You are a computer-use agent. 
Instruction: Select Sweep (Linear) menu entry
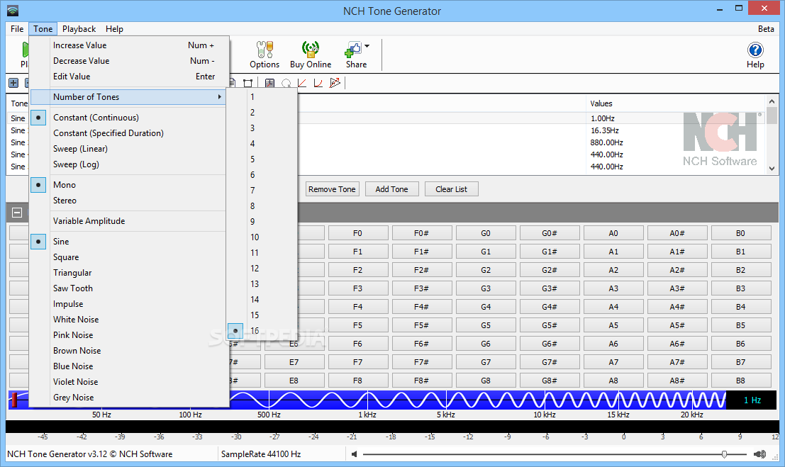pos(128,149)
